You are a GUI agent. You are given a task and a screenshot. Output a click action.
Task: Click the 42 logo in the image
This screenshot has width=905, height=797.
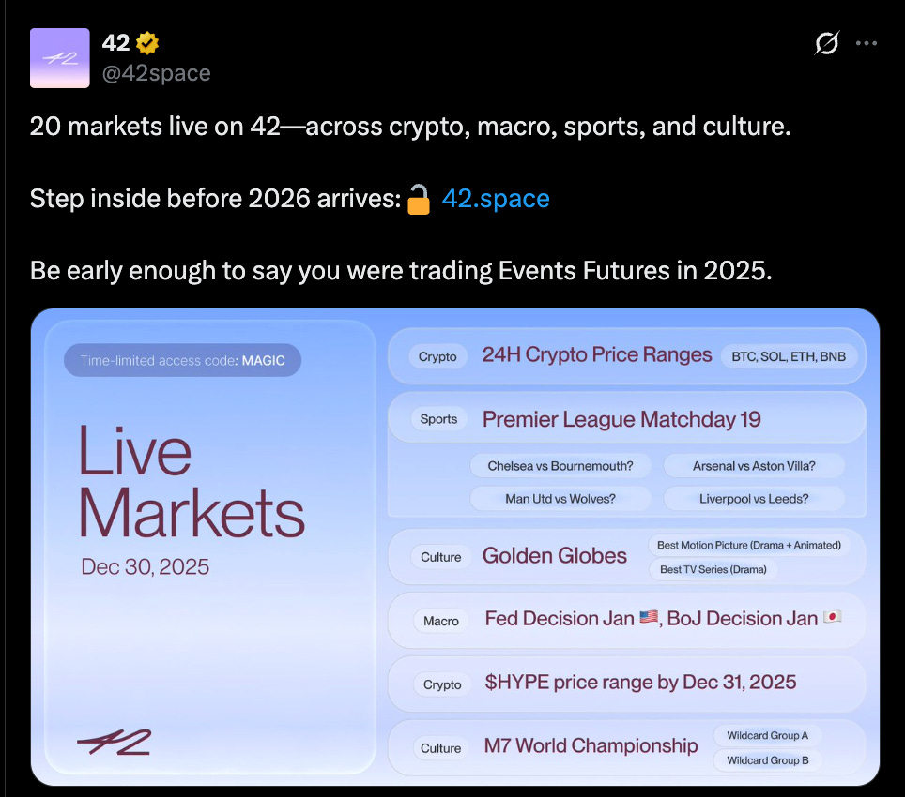click(x=115, y=742)
